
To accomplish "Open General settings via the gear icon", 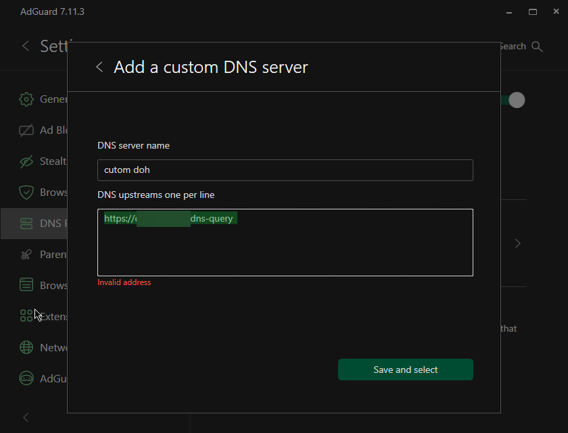I will click(x=26, y=99).
